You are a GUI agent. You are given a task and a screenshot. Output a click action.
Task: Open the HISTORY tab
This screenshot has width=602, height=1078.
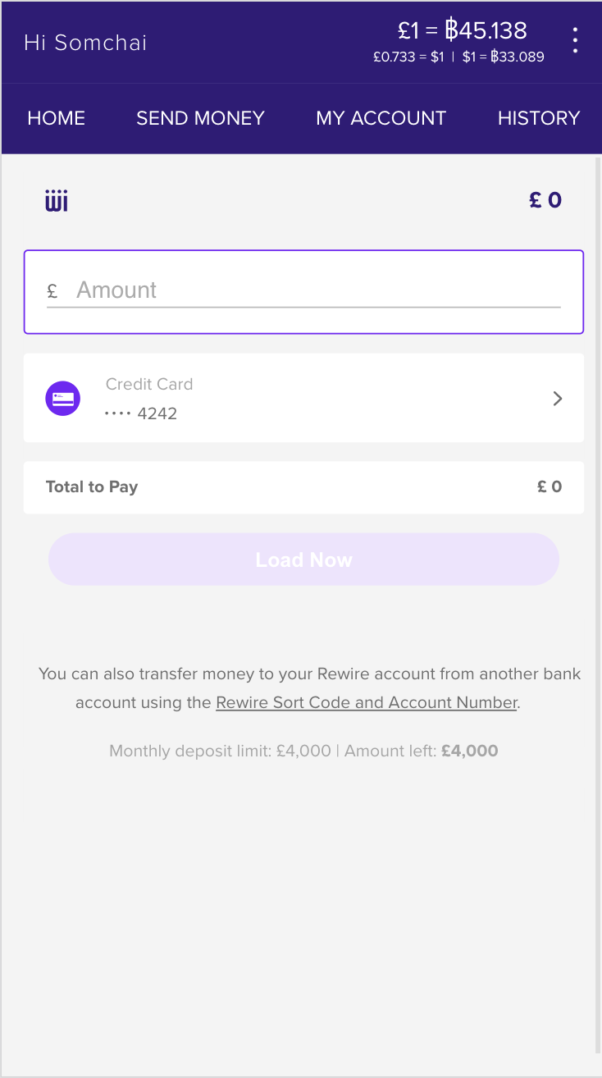(x=538, y=118)
